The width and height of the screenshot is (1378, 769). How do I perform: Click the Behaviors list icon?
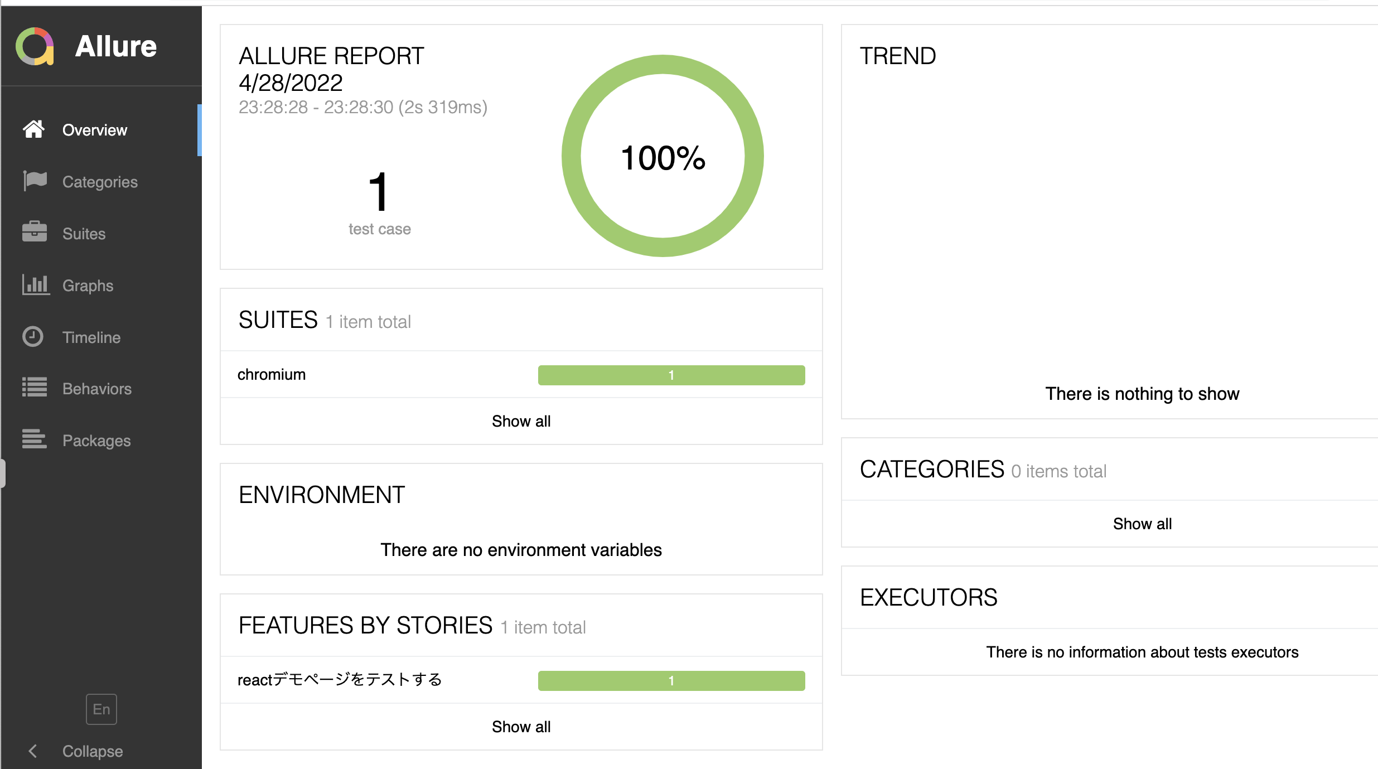[35, 388]
